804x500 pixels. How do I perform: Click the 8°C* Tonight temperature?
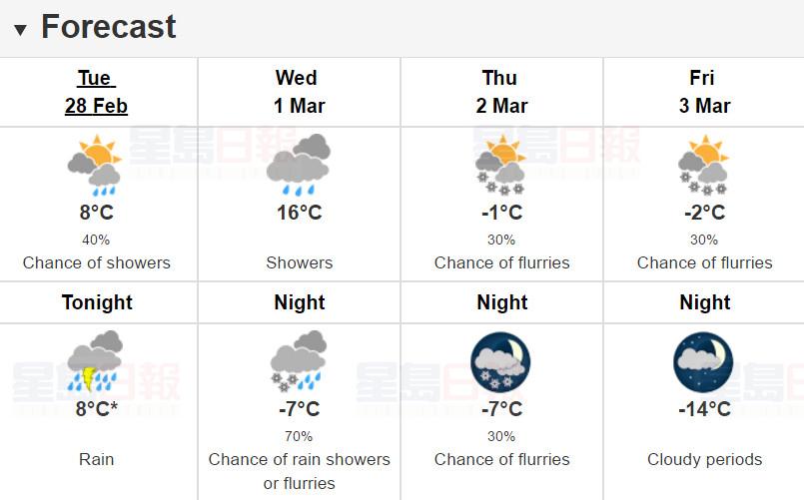(97, 409)
